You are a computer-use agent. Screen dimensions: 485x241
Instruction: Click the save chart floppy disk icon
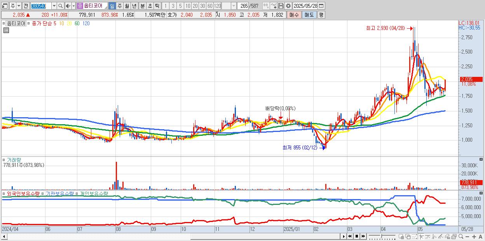click(281, 6)
